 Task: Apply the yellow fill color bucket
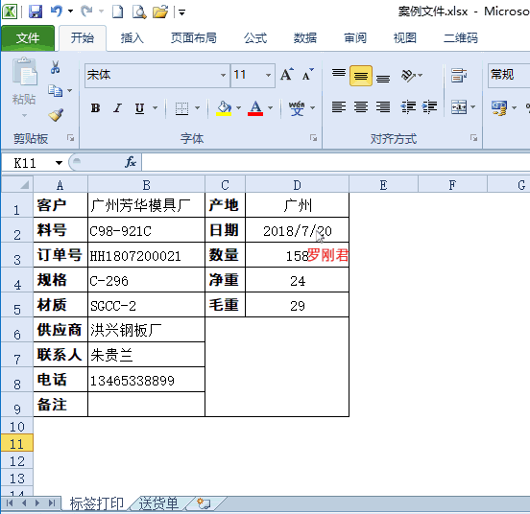coord(224,108)
